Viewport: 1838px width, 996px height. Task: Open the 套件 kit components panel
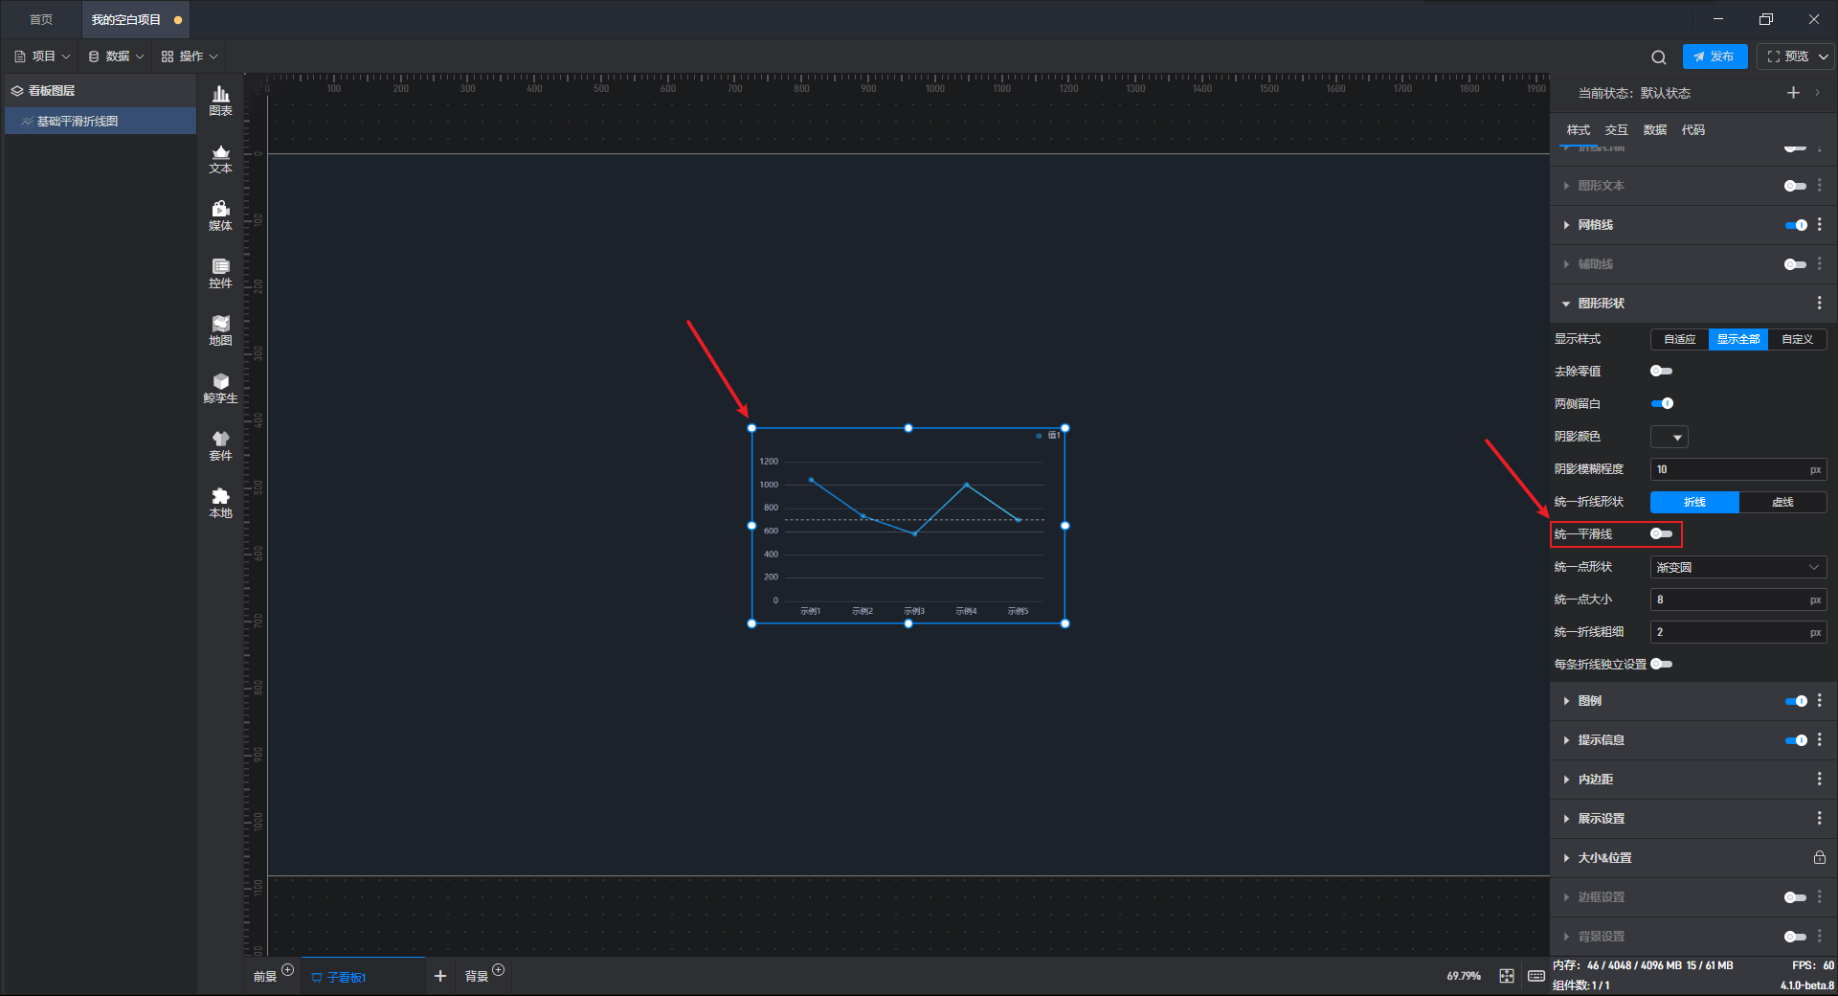[x=220, y=445]
